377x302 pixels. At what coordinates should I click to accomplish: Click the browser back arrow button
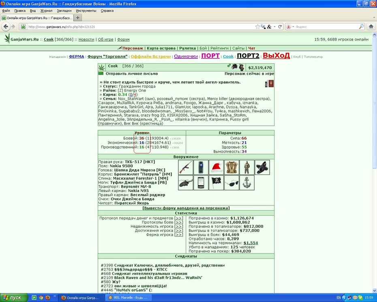coord(6,26)
